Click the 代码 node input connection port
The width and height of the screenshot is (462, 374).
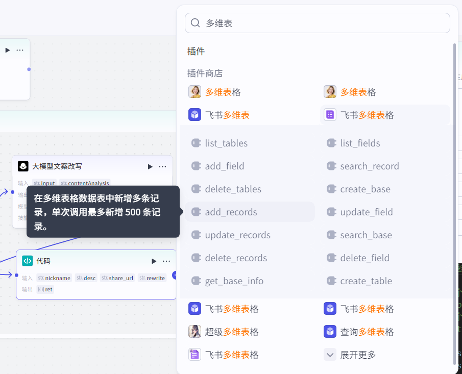point(16,275)
